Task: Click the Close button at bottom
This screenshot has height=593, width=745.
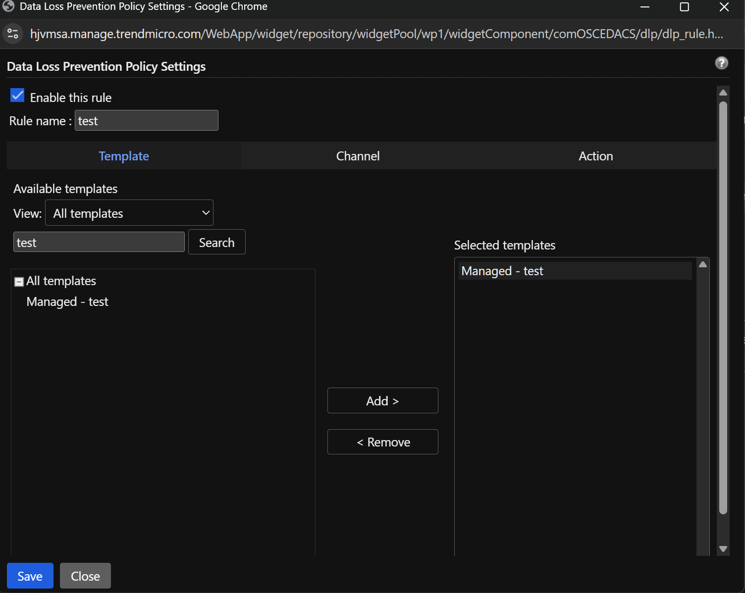Action: (85, 576)
